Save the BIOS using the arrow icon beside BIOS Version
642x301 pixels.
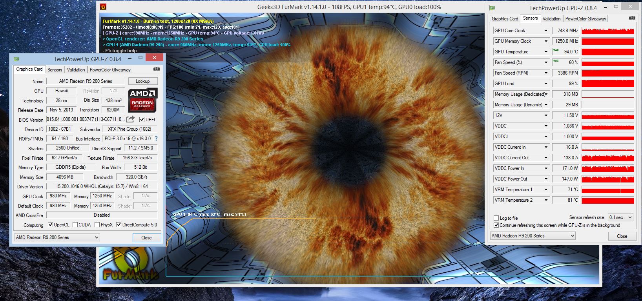(131, 119)
